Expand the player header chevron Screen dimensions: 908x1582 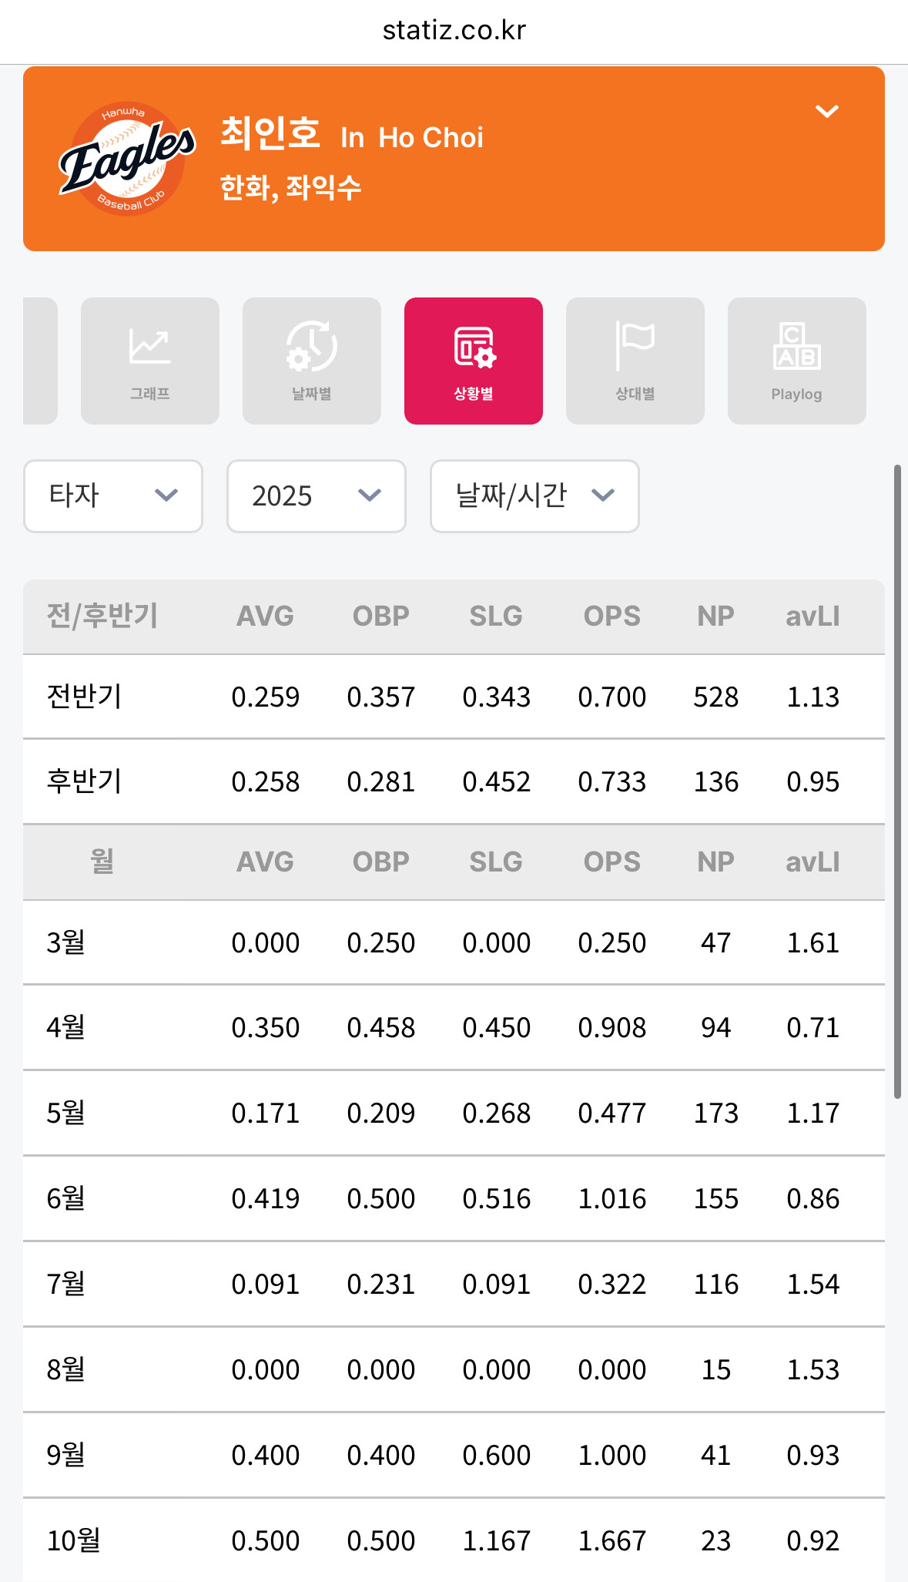826,112
